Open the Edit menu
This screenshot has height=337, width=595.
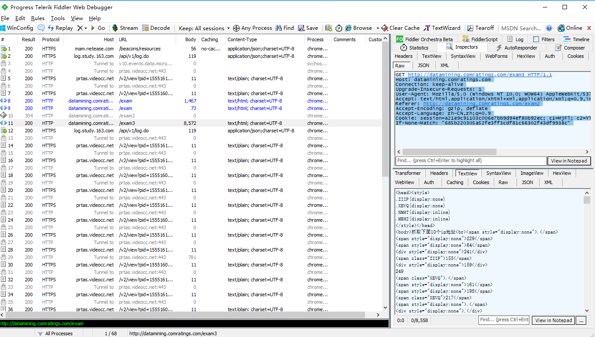[20, 18]
